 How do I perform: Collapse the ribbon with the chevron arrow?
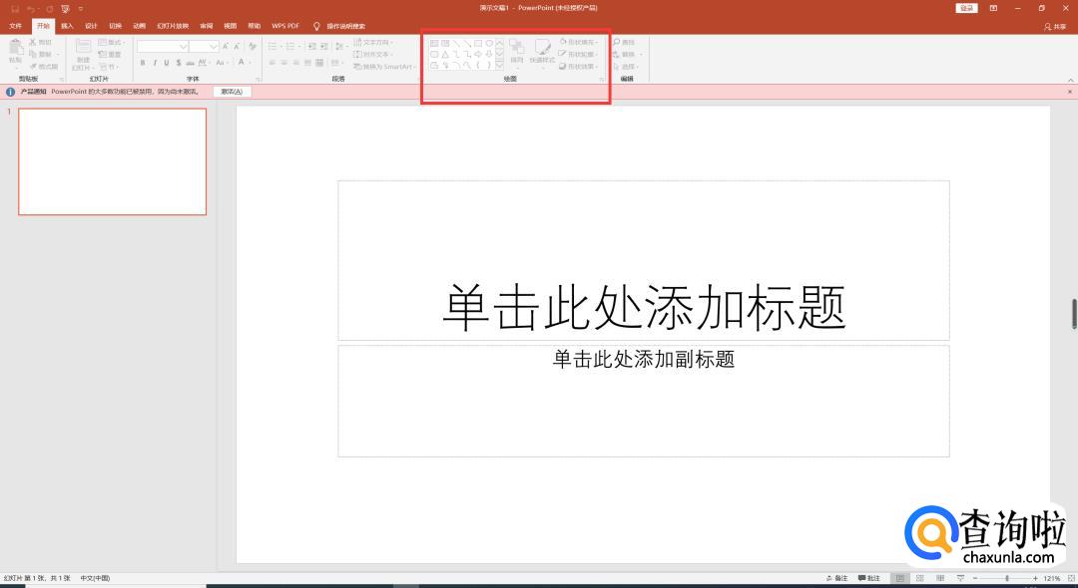tap(1070, 80)
